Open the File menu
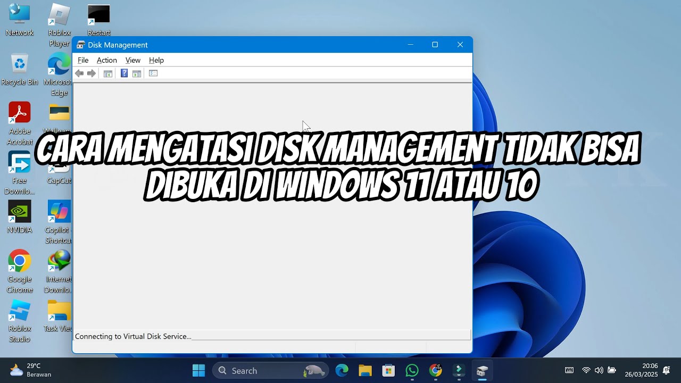 coord(83,60)
